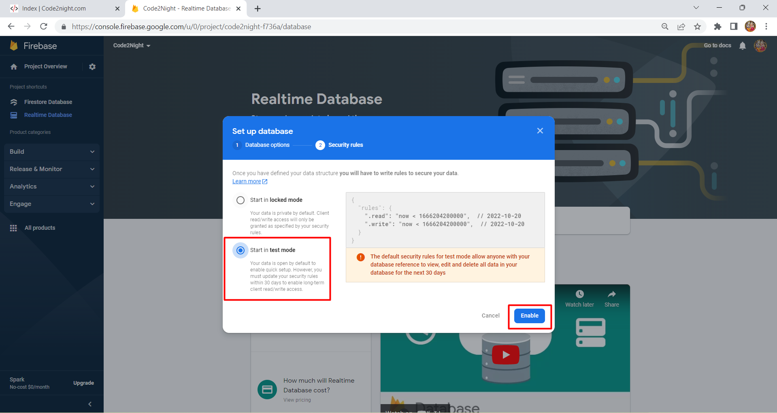Open a new browser tab
Viewport: 777px width, 413px height.
[258, 8]
